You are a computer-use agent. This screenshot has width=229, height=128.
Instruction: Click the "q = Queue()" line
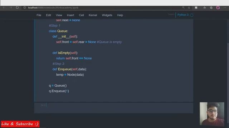[x=58, y=86]
